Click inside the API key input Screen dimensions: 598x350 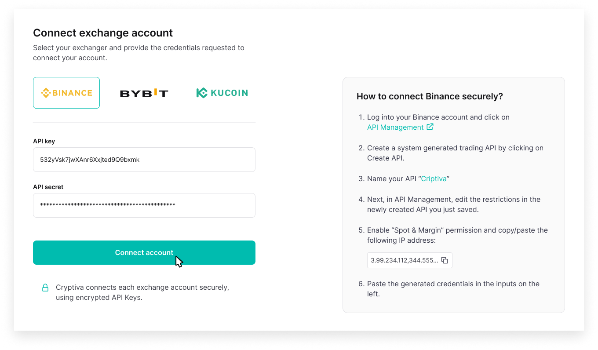144,160
